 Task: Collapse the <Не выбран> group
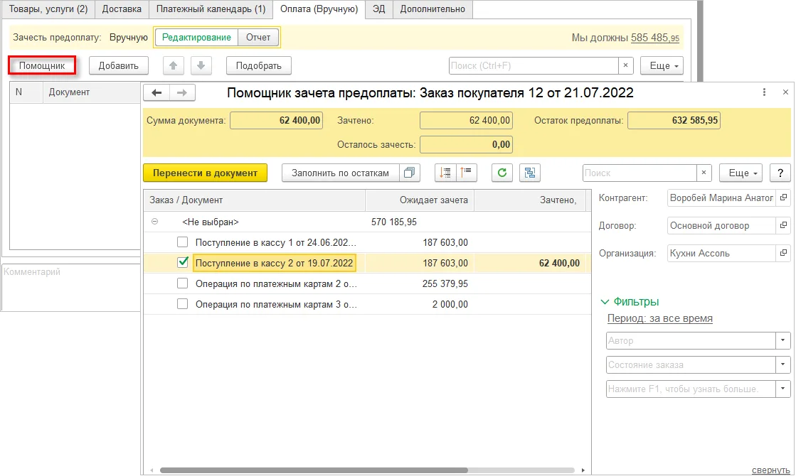pyautogui.click(x=155, y=222)
